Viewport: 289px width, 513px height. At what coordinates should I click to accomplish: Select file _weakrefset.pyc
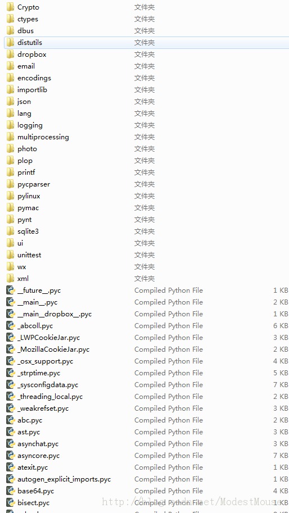tap(43, 408)
